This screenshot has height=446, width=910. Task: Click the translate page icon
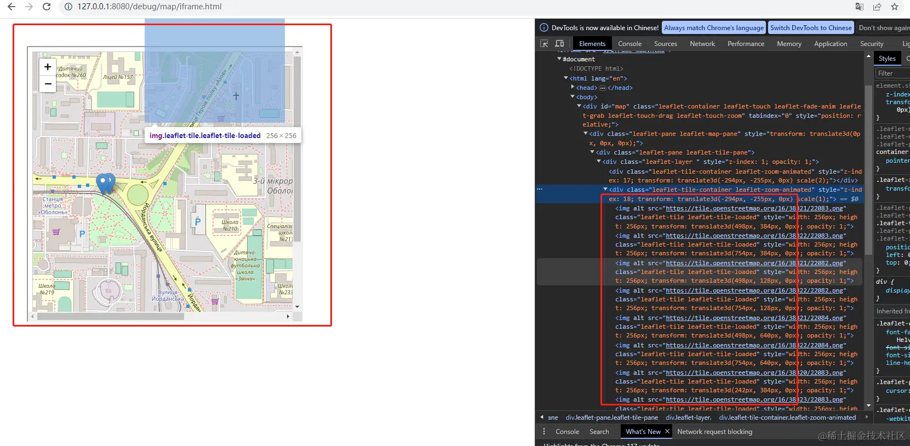[860, 7]
